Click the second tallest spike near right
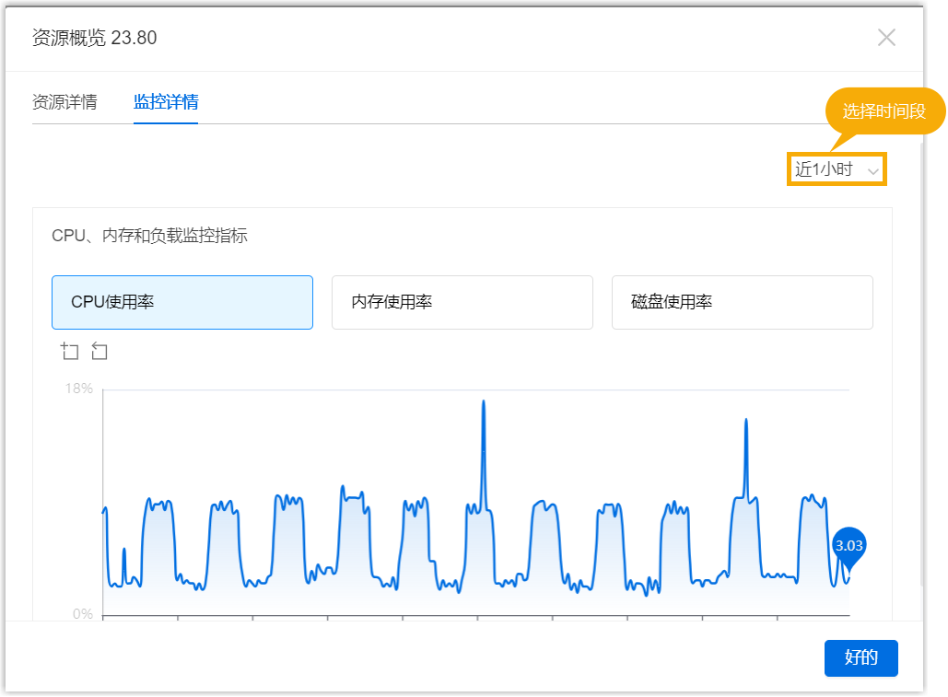 [745, 421]
